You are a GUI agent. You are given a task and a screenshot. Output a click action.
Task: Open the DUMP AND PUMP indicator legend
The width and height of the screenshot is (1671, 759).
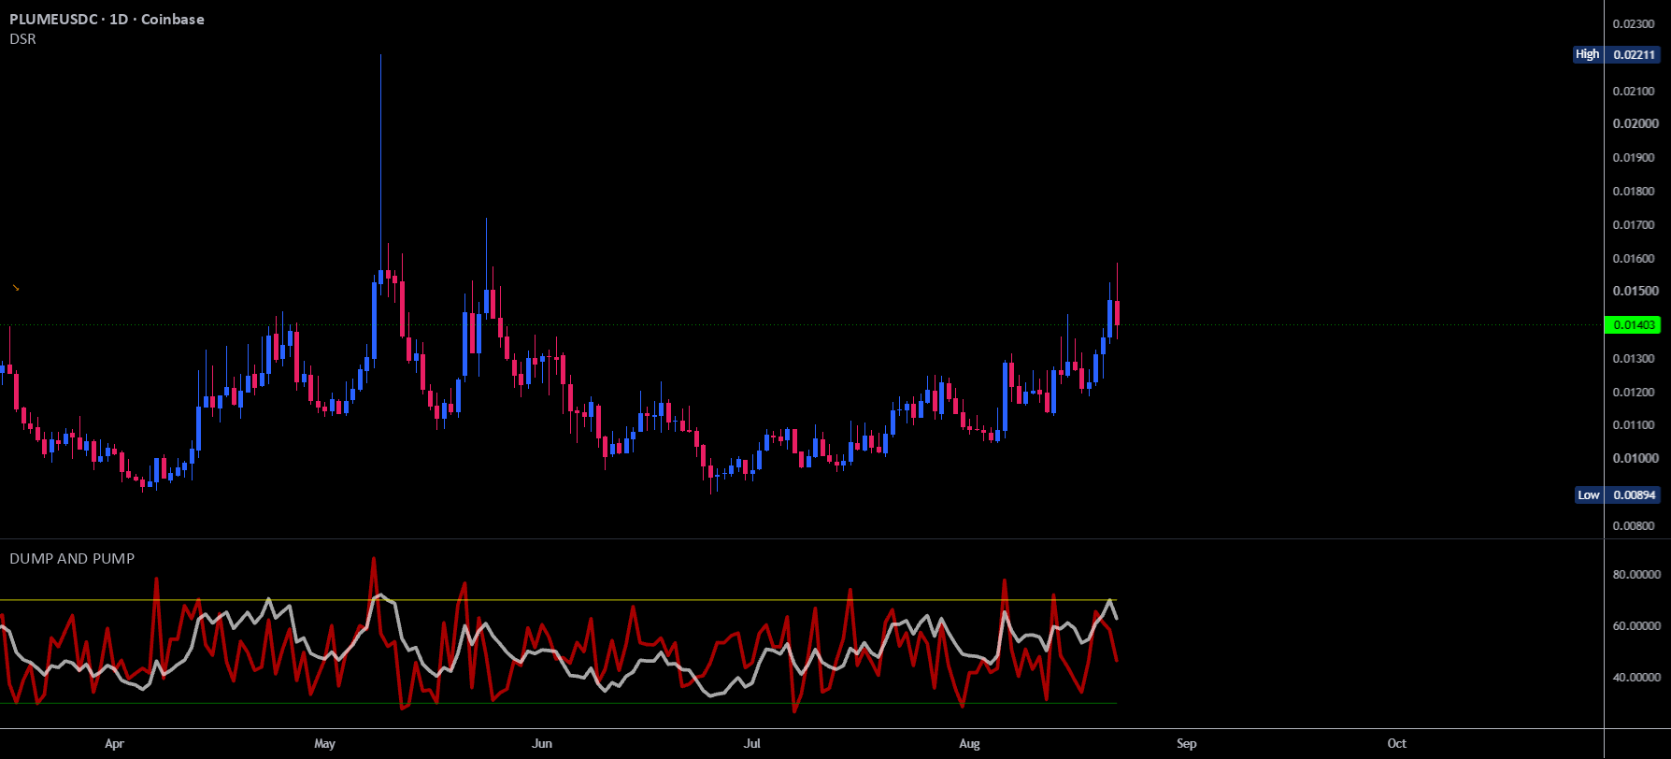(72, 558)
